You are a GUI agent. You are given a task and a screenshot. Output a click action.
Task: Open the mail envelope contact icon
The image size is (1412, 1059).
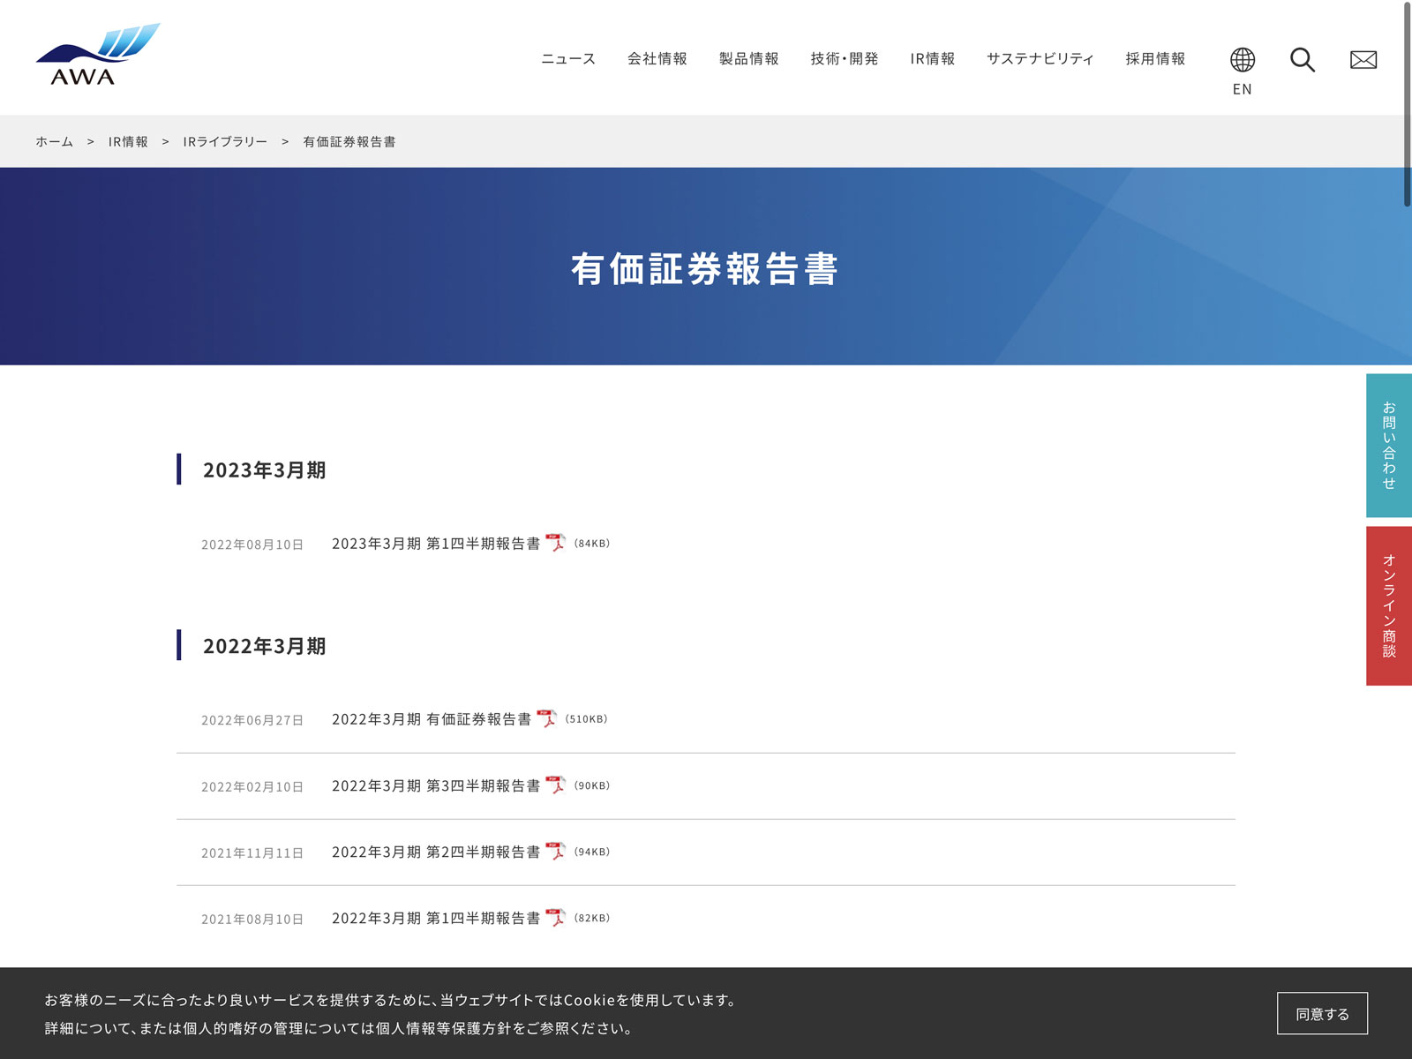(1363, 60)
